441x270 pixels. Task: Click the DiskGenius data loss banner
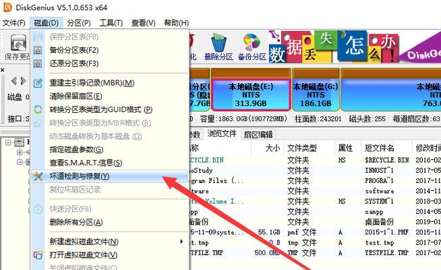pos(355,47)
